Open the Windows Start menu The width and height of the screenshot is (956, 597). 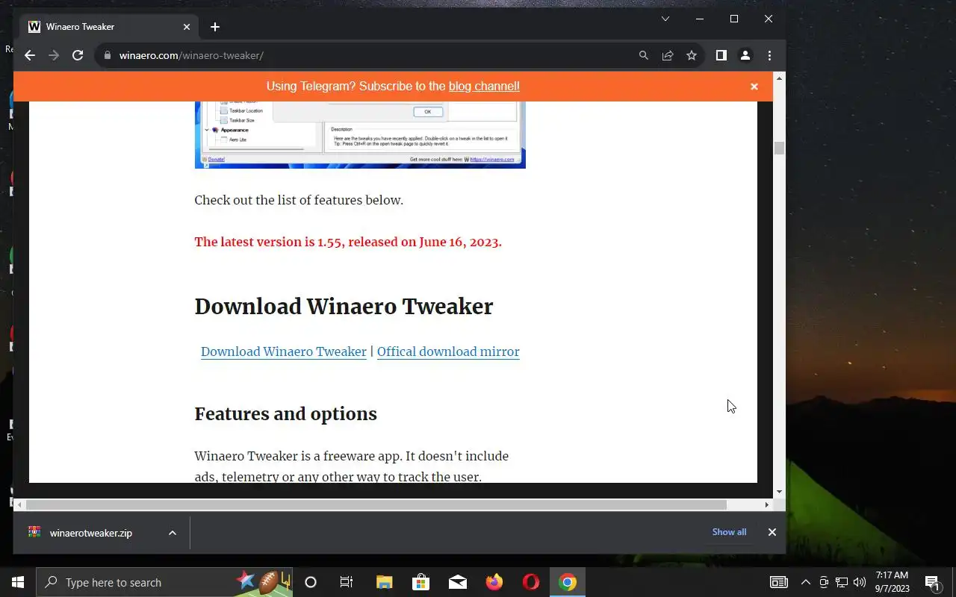(x=18, y=582)
